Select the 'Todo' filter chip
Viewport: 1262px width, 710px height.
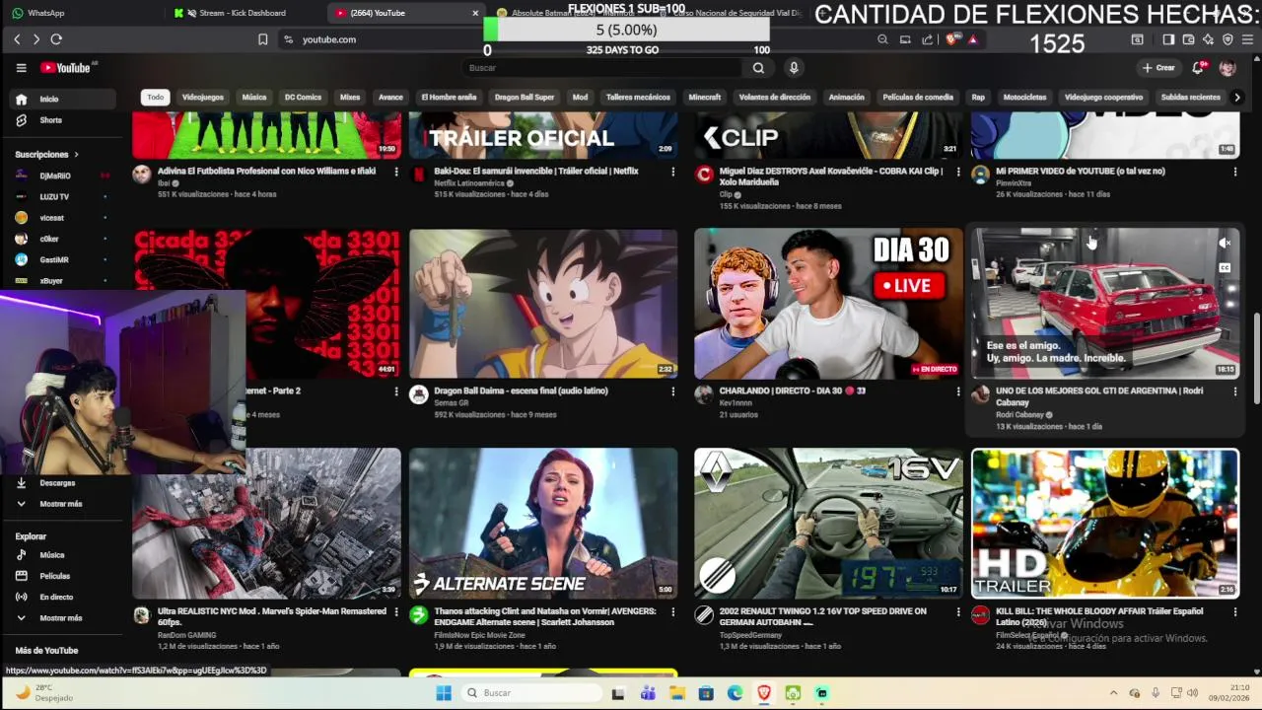tap(156, 98)
